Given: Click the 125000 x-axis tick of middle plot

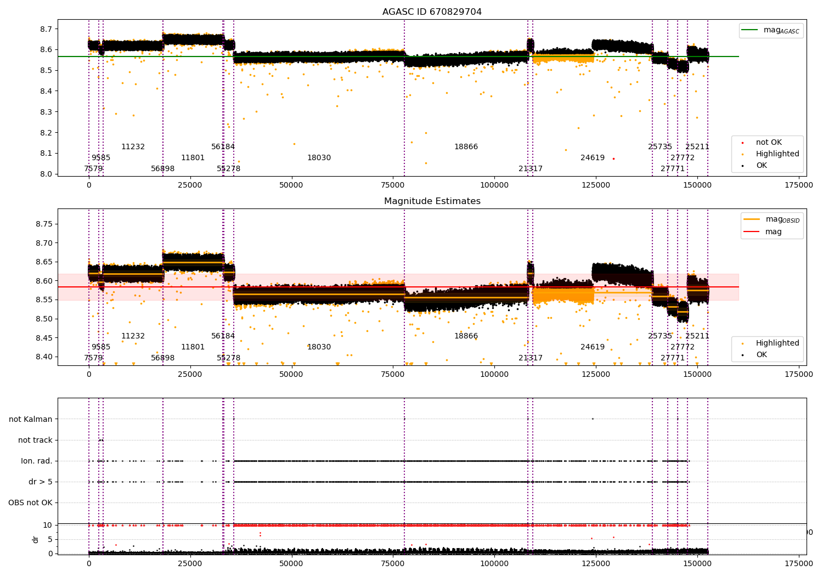Looking at the screenshot, I should click(596, 375).
